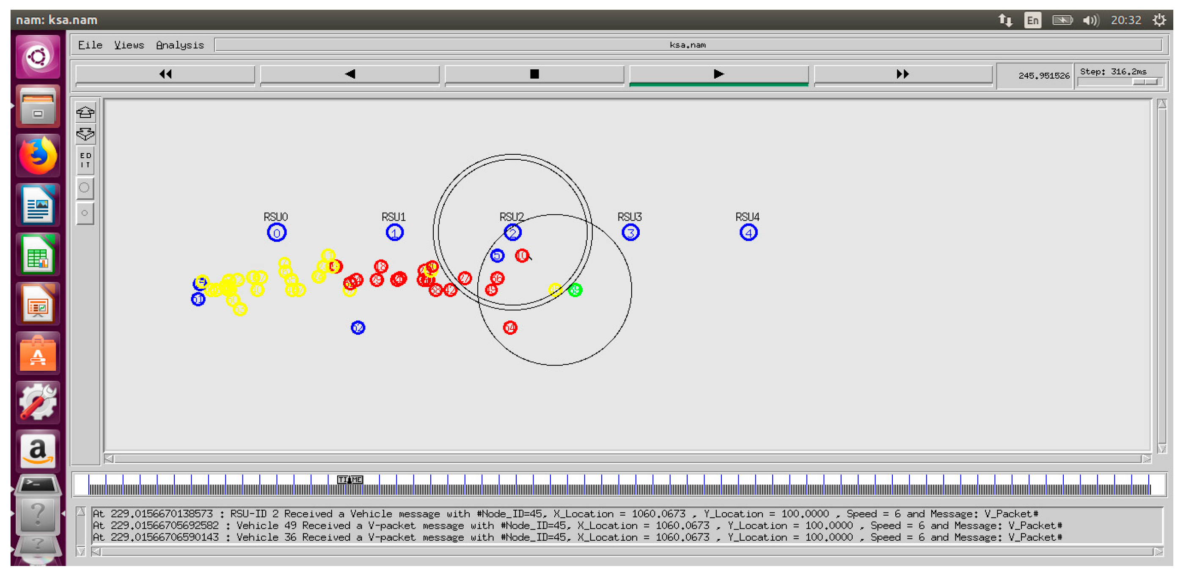Click the zoom in tool icon
The image size is (1186, 577).
point(85,112)
